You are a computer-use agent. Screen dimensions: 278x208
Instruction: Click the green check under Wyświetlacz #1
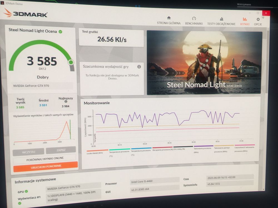20,203
